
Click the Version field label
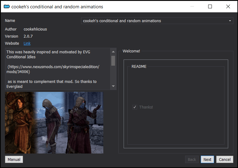tap(11, 36)
